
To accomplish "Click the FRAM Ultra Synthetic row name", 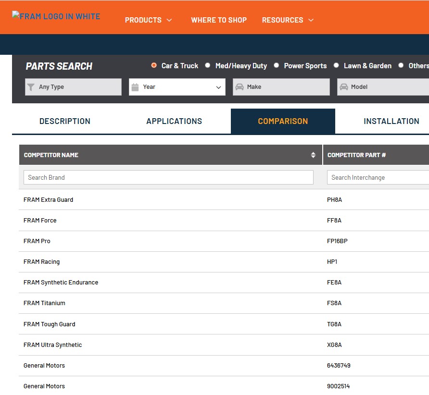I will coord(52,345).
